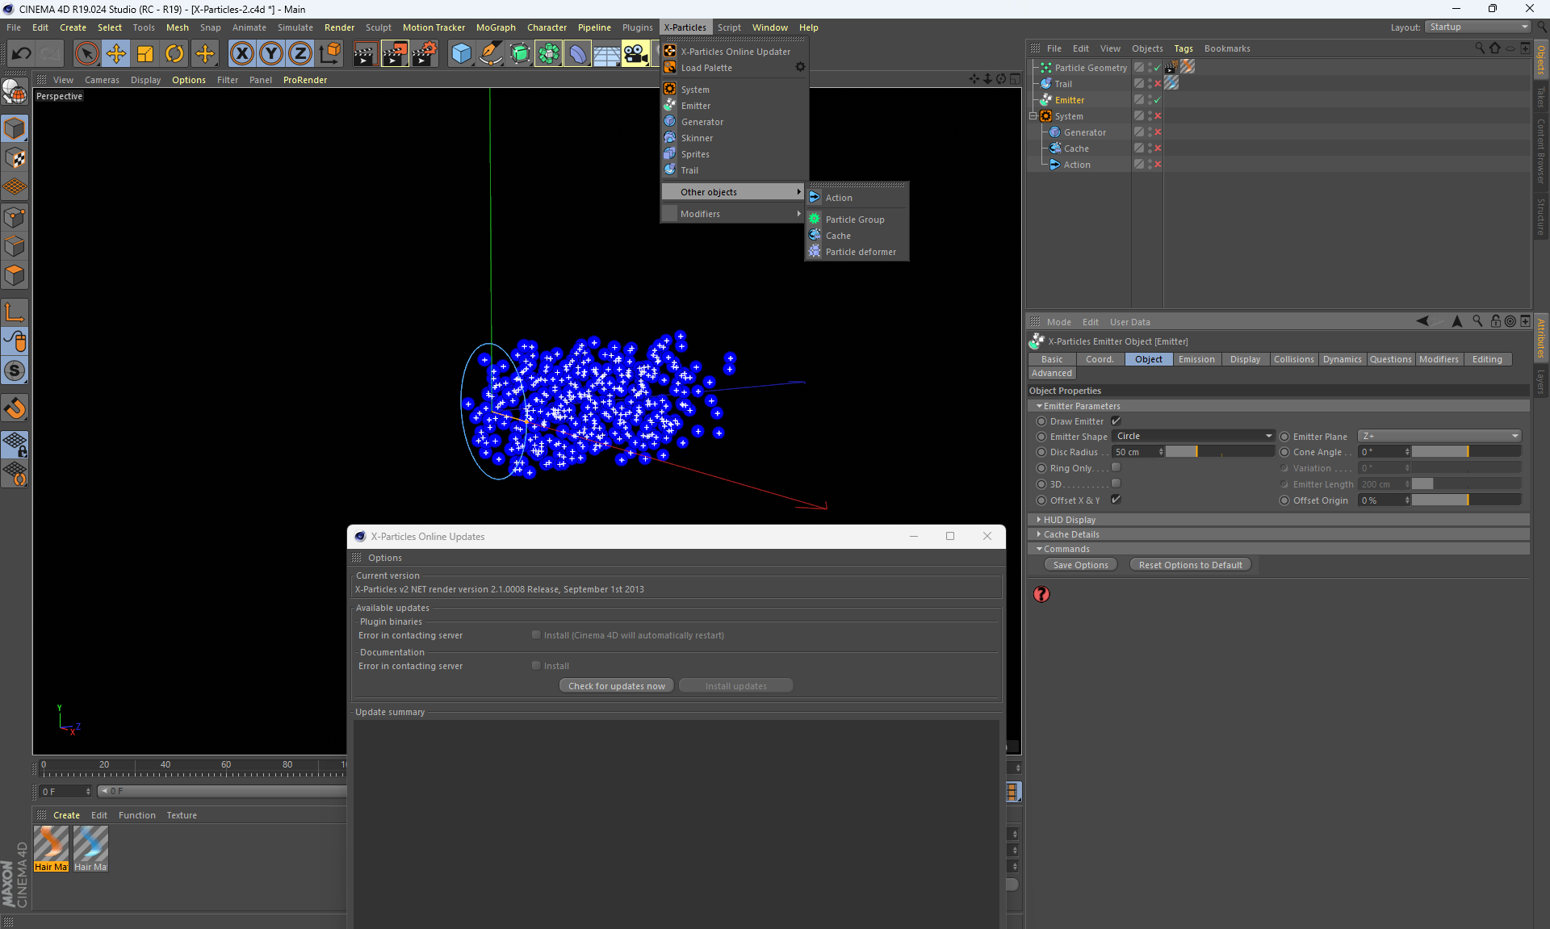Select the Scale tool icon

(145, 54)
